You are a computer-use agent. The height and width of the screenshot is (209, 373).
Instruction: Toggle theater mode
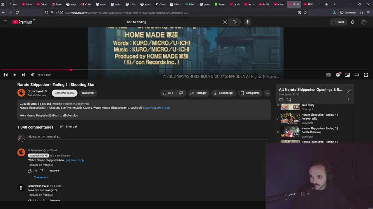pos(356,75)
